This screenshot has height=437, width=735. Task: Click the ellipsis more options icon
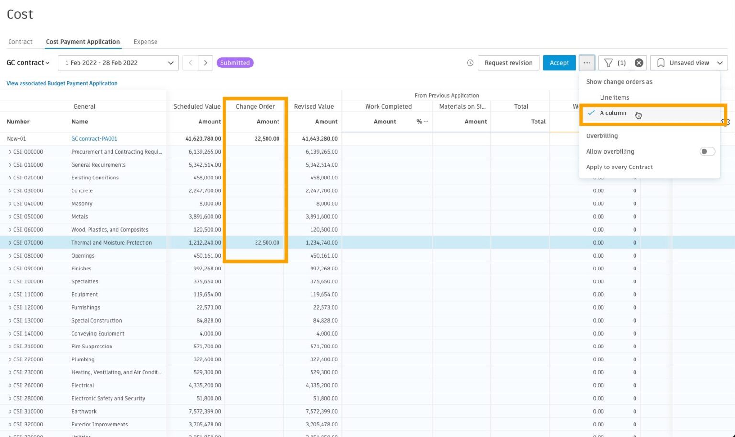click(587, 62)
